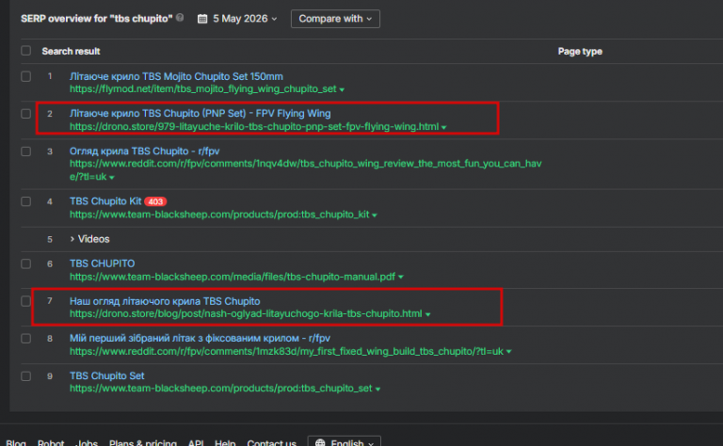The image size is (723, 446).
Task: Open the Blog link in footer
Action: pyautogui.click(x=16, y=443)
